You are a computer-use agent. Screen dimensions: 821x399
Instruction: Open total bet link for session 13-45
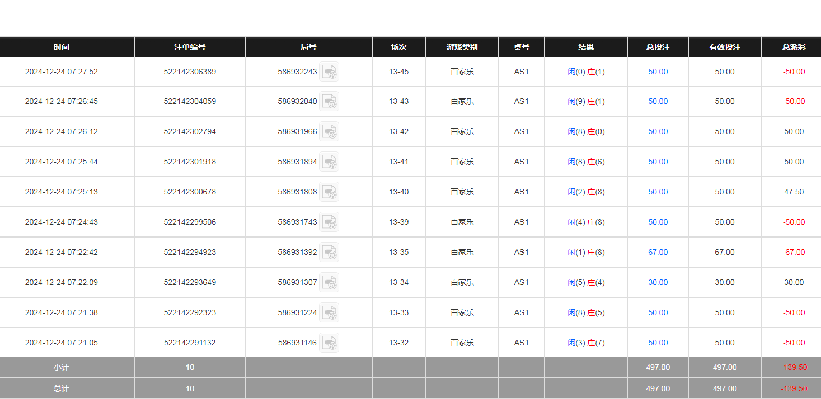tap(658, 72)
